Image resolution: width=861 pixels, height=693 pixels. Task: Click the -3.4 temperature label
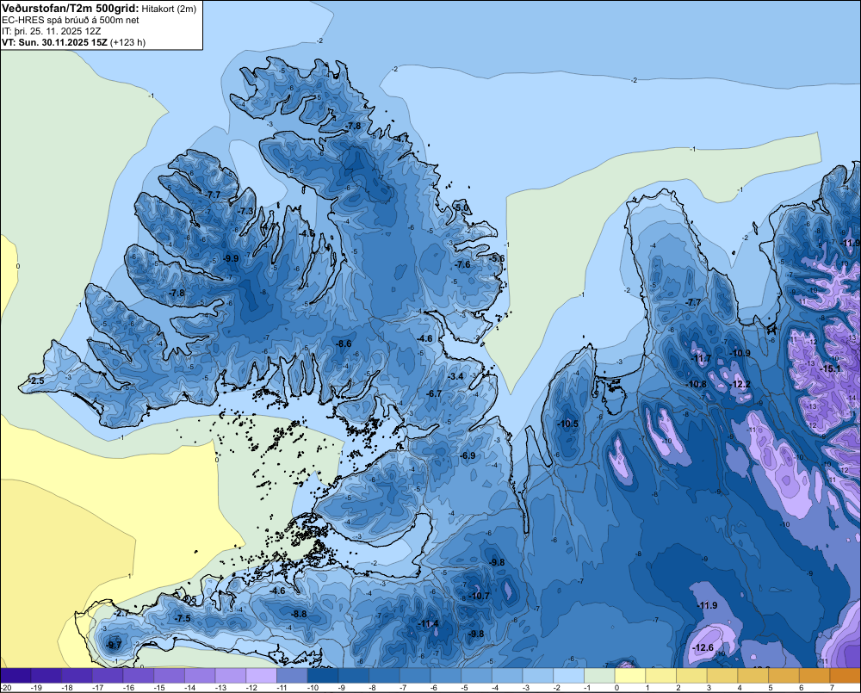tap(456, 377)
